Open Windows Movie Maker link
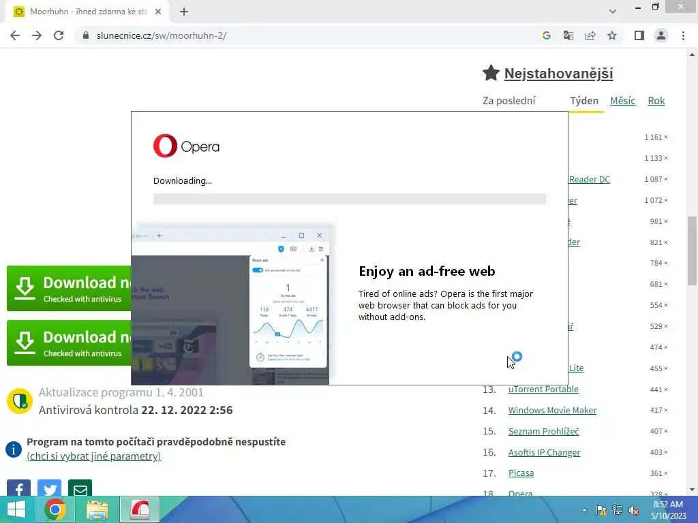Image resolution: width=698 pixels, height=523 pixels. click(x=552, y=410)
